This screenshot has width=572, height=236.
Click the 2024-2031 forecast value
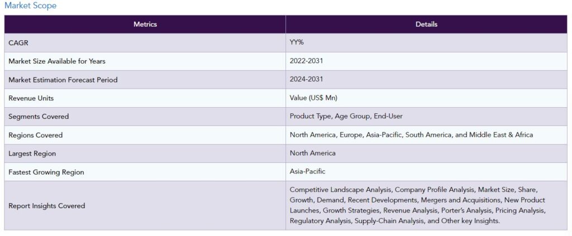tap(306, 80)
